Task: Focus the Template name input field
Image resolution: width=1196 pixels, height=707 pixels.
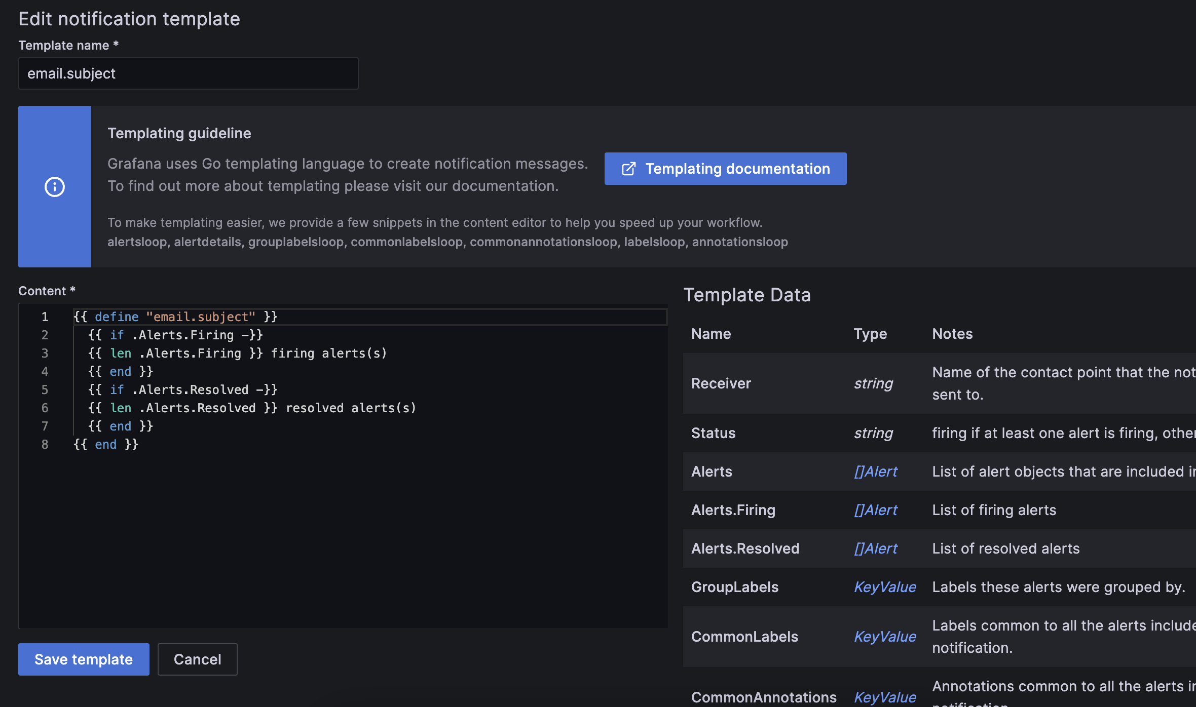Action: point(188,73)
